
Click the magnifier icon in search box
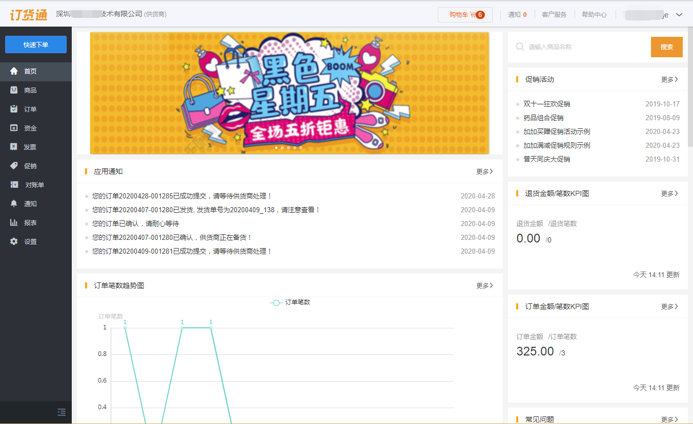[520, 47]
